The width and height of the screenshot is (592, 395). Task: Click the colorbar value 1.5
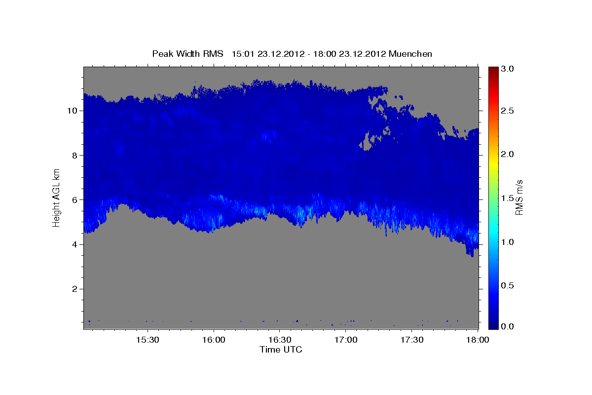click(x=508, y=198)
